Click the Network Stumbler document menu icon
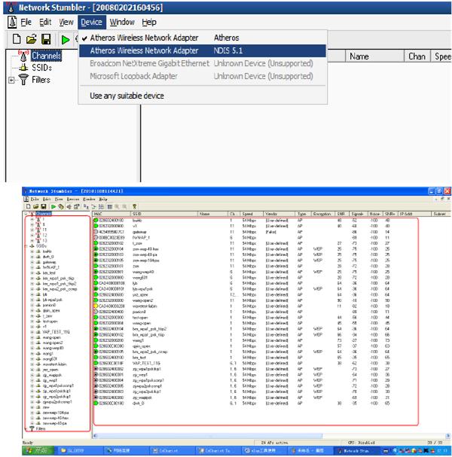Image resolution: width=452 pixels, height=457 pixels. tap(12, 22)
